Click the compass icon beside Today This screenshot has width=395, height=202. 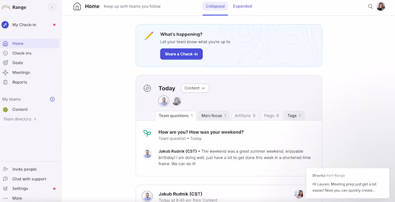pos(147,88)
